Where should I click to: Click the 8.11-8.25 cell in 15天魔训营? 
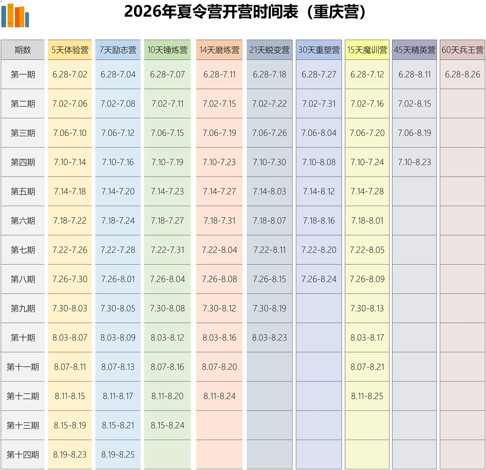pyautogui.click(x=367, y=396)
